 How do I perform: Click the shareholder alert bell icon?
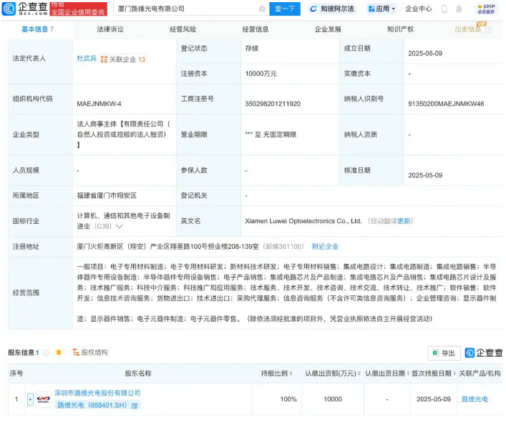tap(59, 353)
